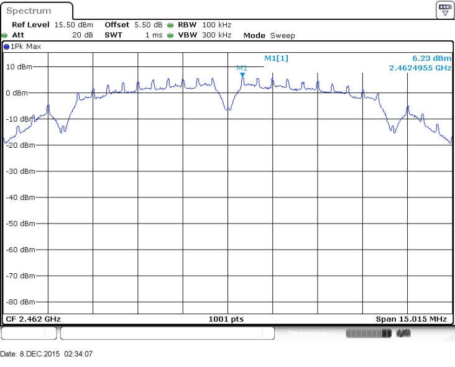
Task: Click the wide empty status field at the bottom
Action: (167, 333)
